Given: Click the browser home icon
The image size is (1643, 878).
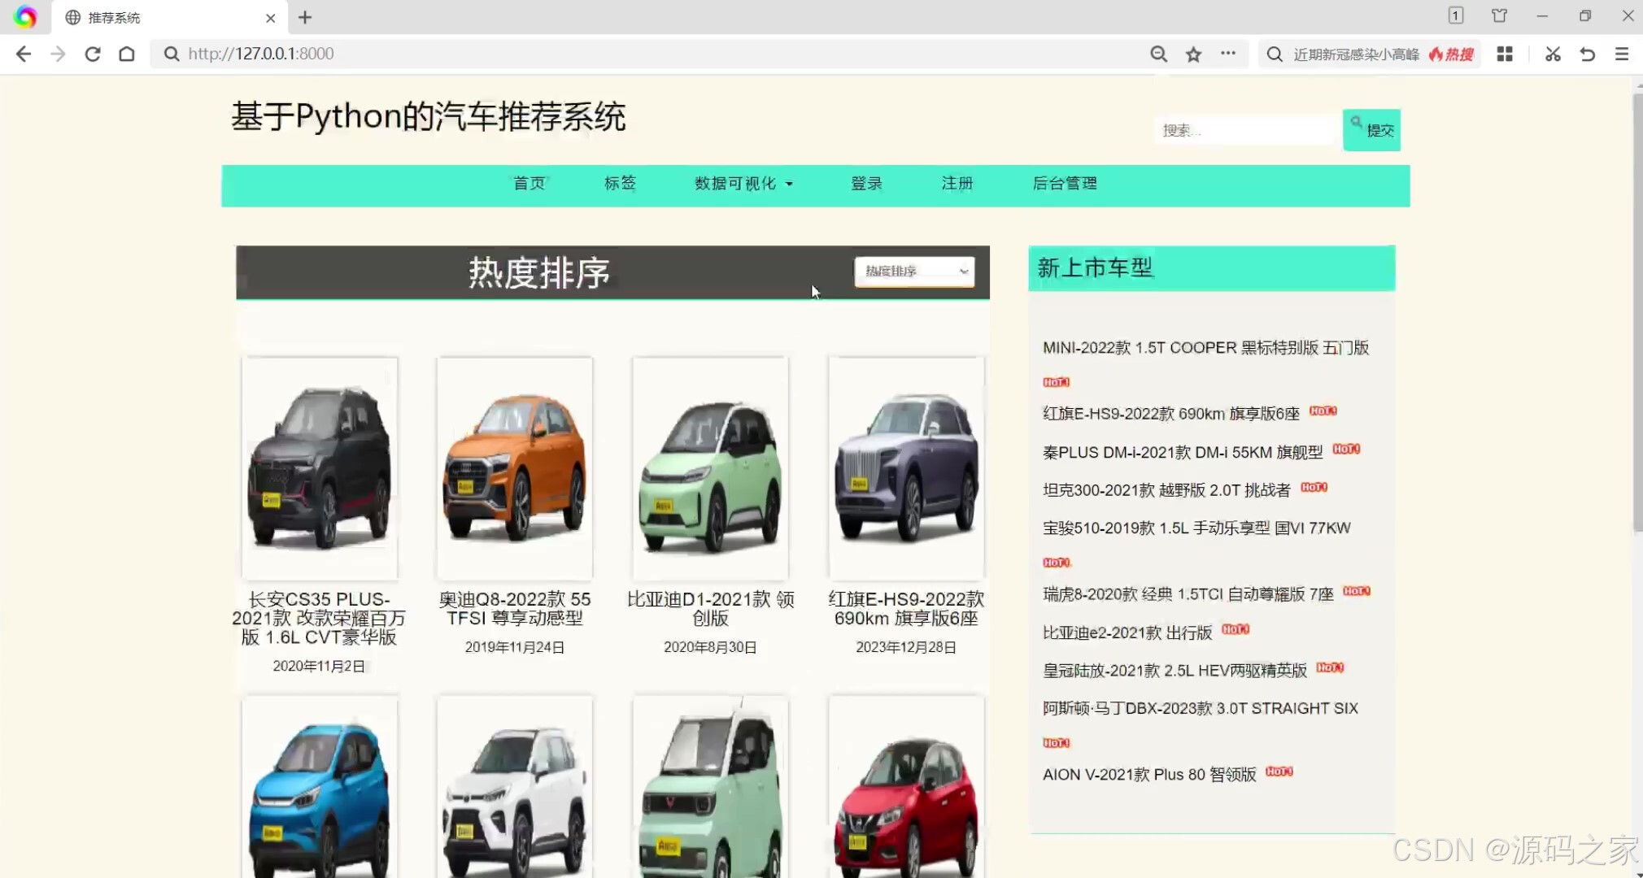Looking at the screenshot, I should coord(127,54).
